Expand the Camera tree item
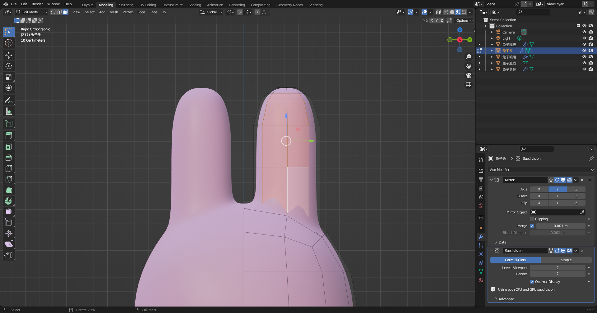Screen dimensions: 597x313 pyautogui.click(x=492, y=32)
